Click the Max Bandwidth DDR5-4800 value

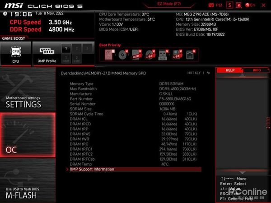pyautogui.click(x=178, y=89)
